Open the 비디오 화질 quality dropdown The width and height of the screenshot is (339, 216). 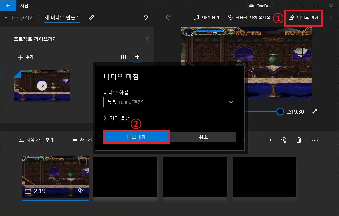click(170, 102)
